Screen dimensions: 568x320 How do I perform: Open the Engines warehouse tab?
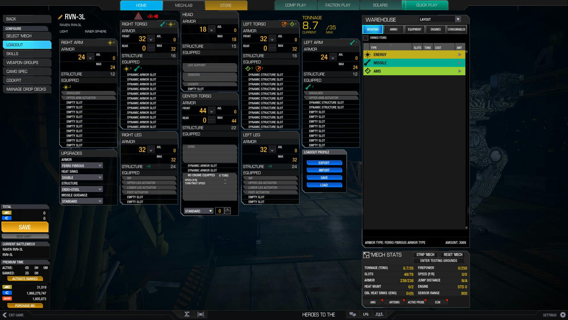pyautogui.click(x=435, y=29)
